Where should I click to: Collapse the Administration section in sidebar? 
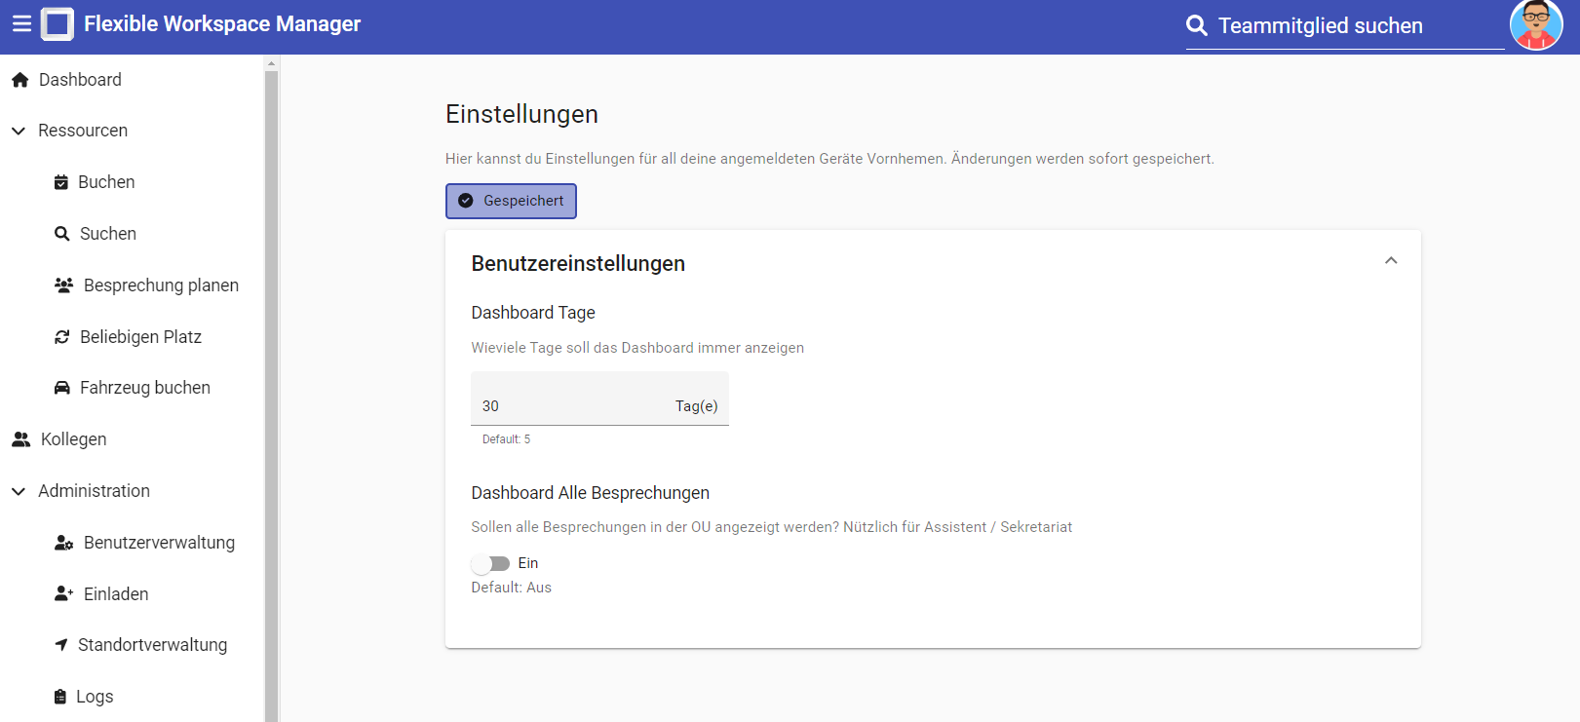pos(19,491)
